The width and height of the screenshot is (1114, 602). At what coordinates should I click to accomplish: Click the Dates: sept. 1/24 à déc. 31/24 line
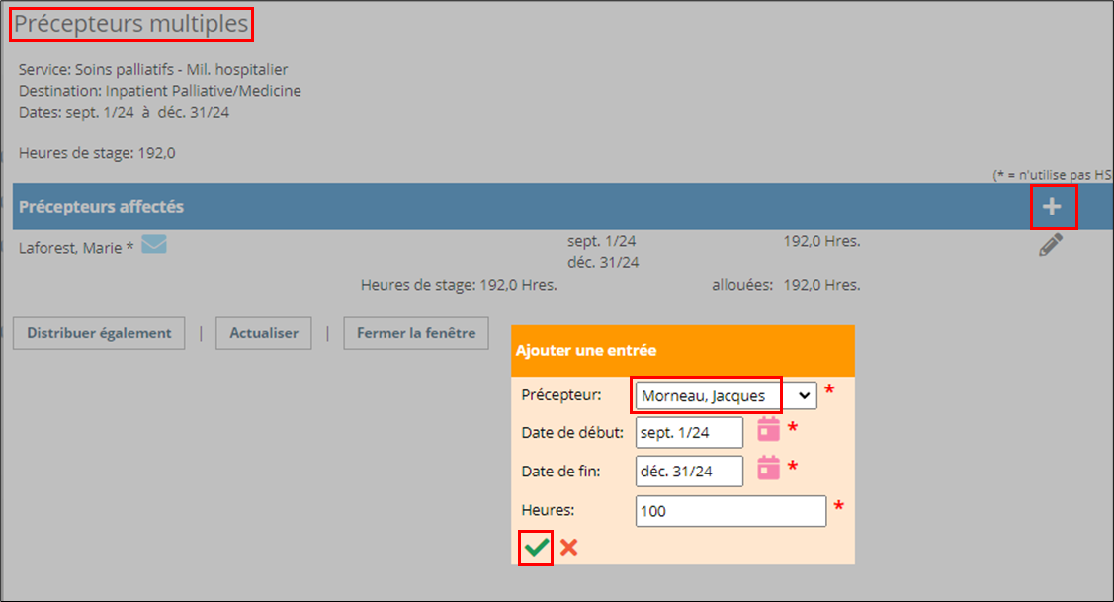(124, 113)
